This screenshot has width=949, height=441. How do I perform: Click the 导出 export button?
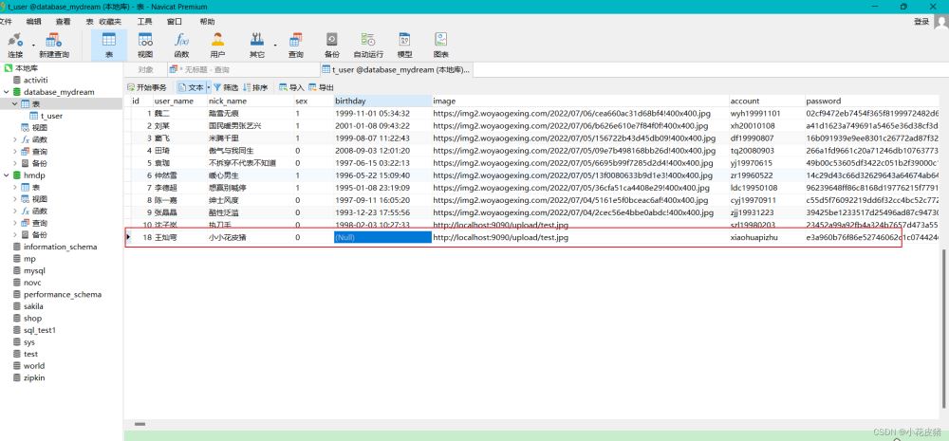(x=321, y=87)
